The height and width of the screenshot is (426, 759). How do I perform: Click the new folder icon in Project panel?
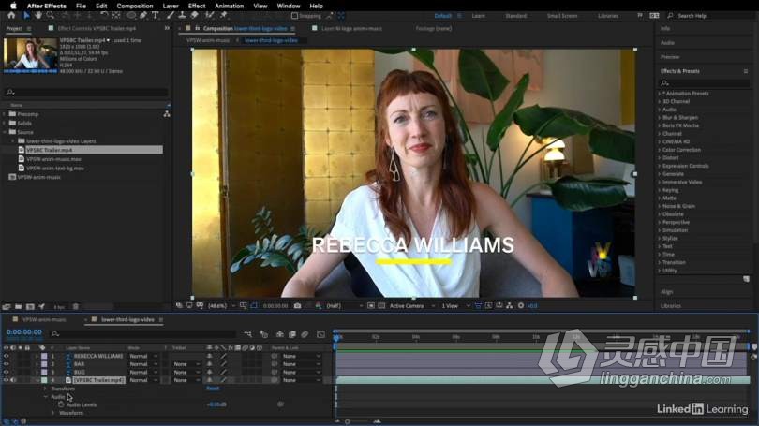(18, 306)
